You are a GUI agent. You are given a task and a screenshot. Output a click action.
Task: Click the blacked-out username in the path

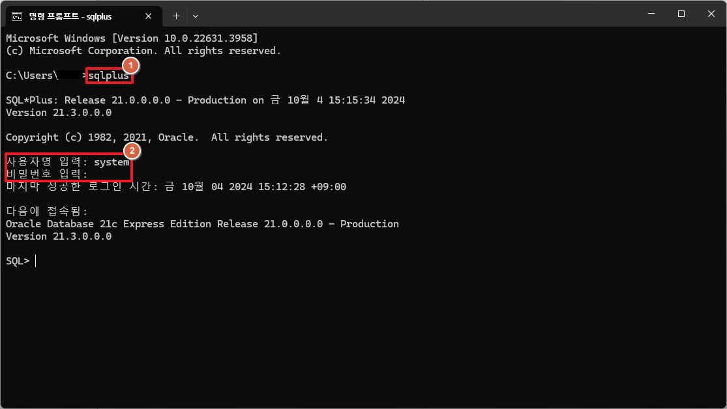pos(70,76)
